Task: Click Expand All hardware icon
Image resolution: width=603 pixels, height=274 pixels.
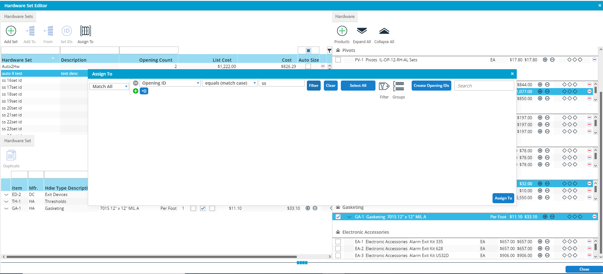Action: (x=362, y=31)
